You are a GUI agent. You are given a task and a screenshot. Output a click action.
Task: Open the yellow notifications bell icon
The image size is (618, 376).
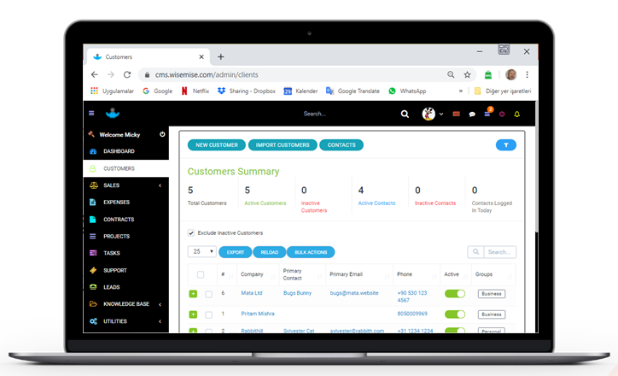tap(516, 114)
